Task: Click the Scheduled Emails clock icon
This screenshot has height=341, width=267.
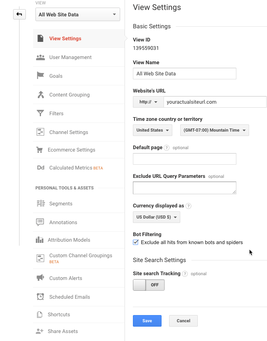Action: [40, 297]
